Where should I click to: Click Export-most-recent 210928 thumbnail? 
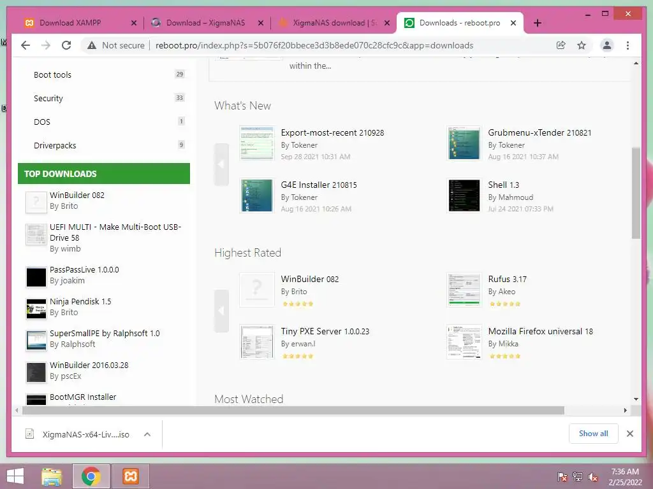(257, 143)
